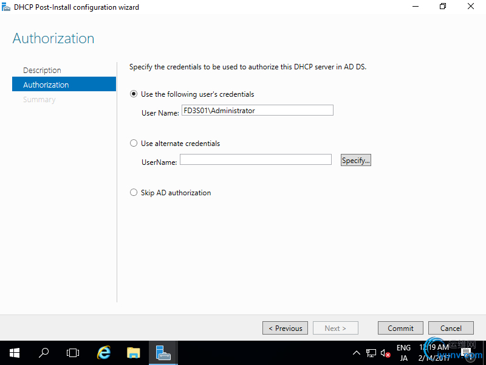Open Task View on taskbar
This screenshot has width=486, height=365.
[x=73, y=353]
